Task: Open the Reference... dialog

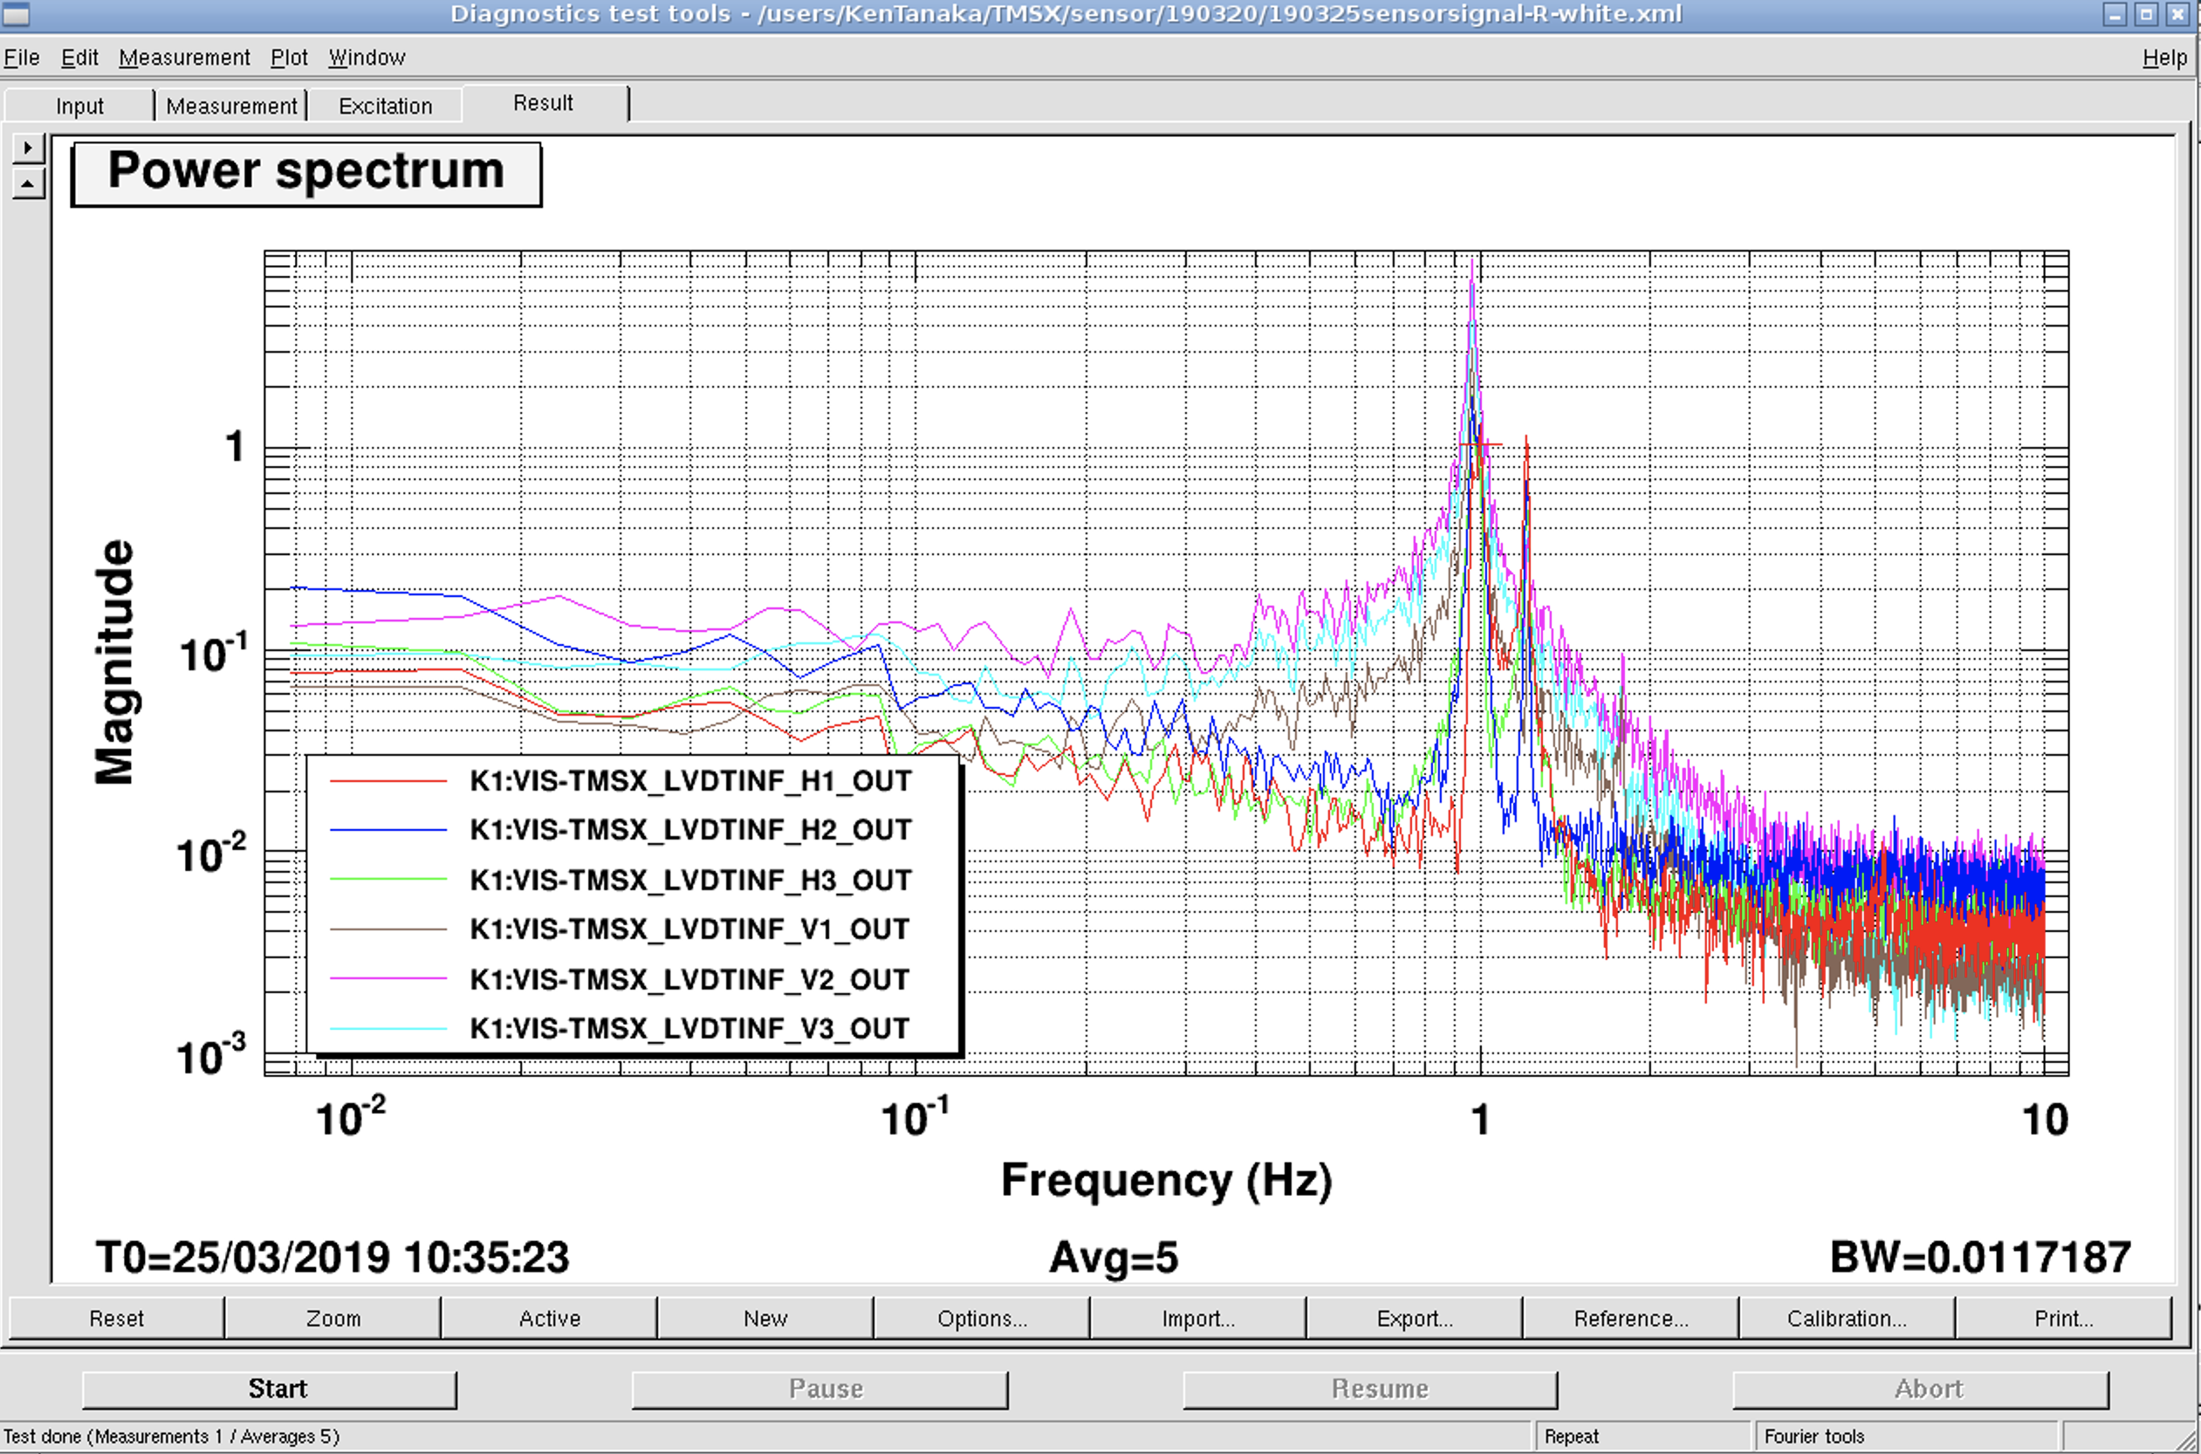Action: click(1631, 1318)
